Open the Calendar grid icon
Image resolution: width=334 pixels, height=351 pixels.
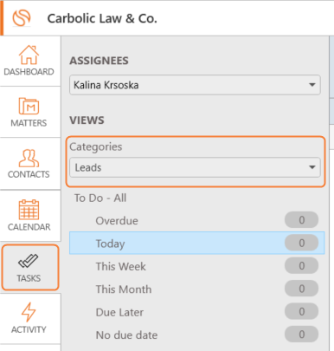point(29,210)
